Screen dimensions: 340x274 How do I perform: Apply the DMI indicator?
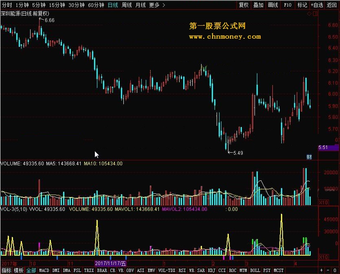coord(56,270)
